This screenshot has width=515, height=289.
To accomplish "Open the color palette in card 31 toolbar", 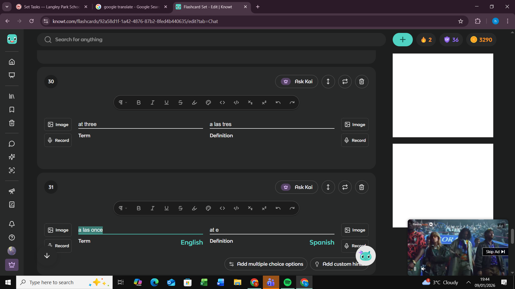I will point(208,208).
